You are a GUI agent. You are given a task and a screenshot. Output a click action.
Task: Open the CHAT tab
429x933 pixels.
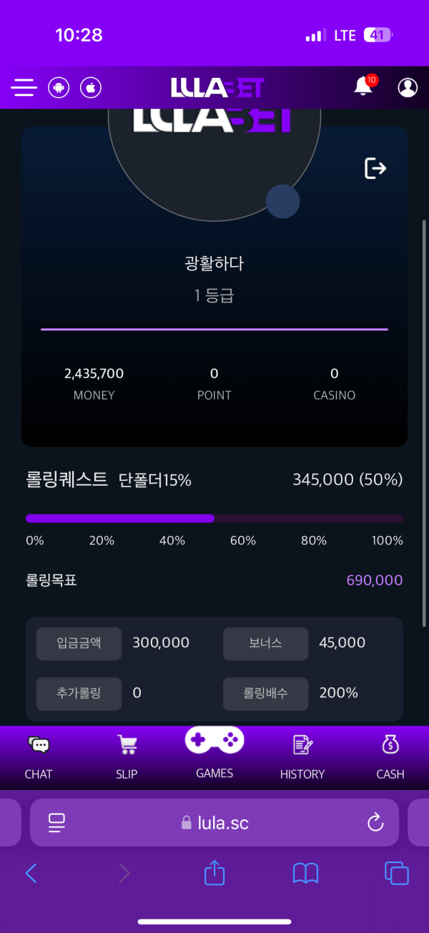pos(39,758)
